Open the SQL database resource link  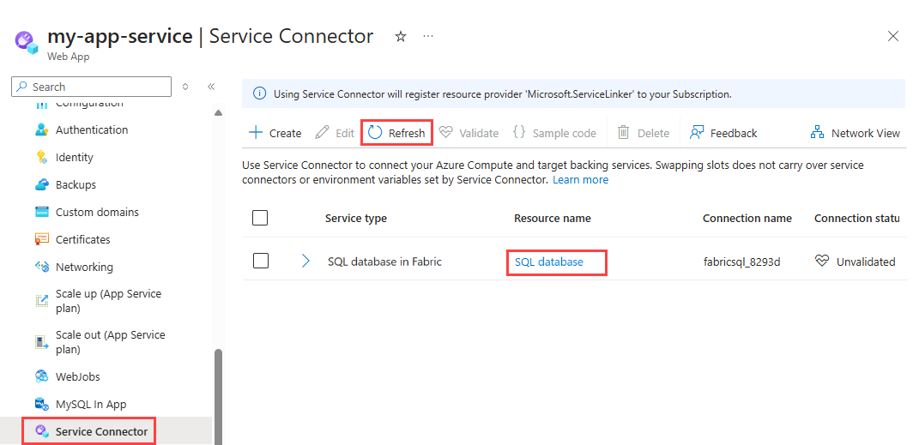(x=549, y=262)
